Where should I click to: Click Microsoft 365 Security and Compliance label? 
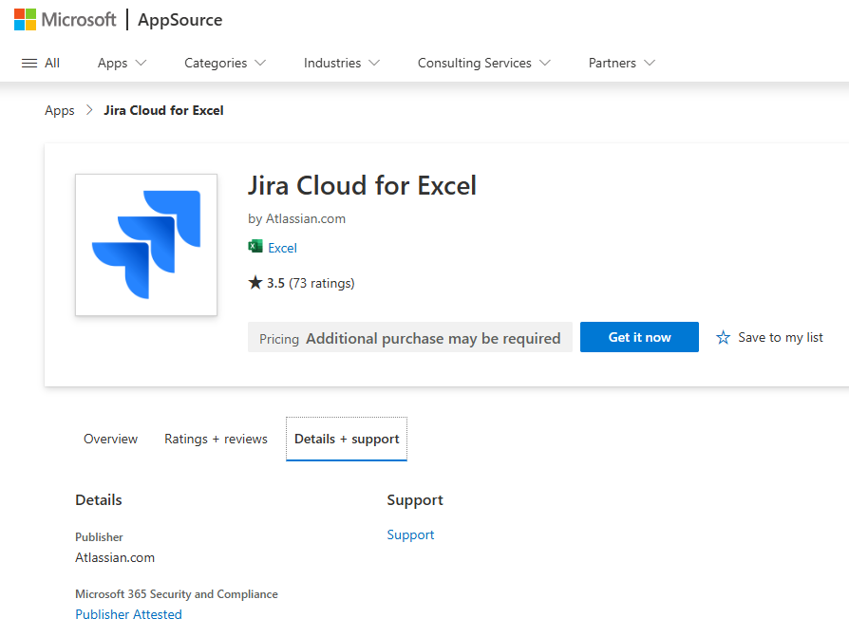(177, 594)
